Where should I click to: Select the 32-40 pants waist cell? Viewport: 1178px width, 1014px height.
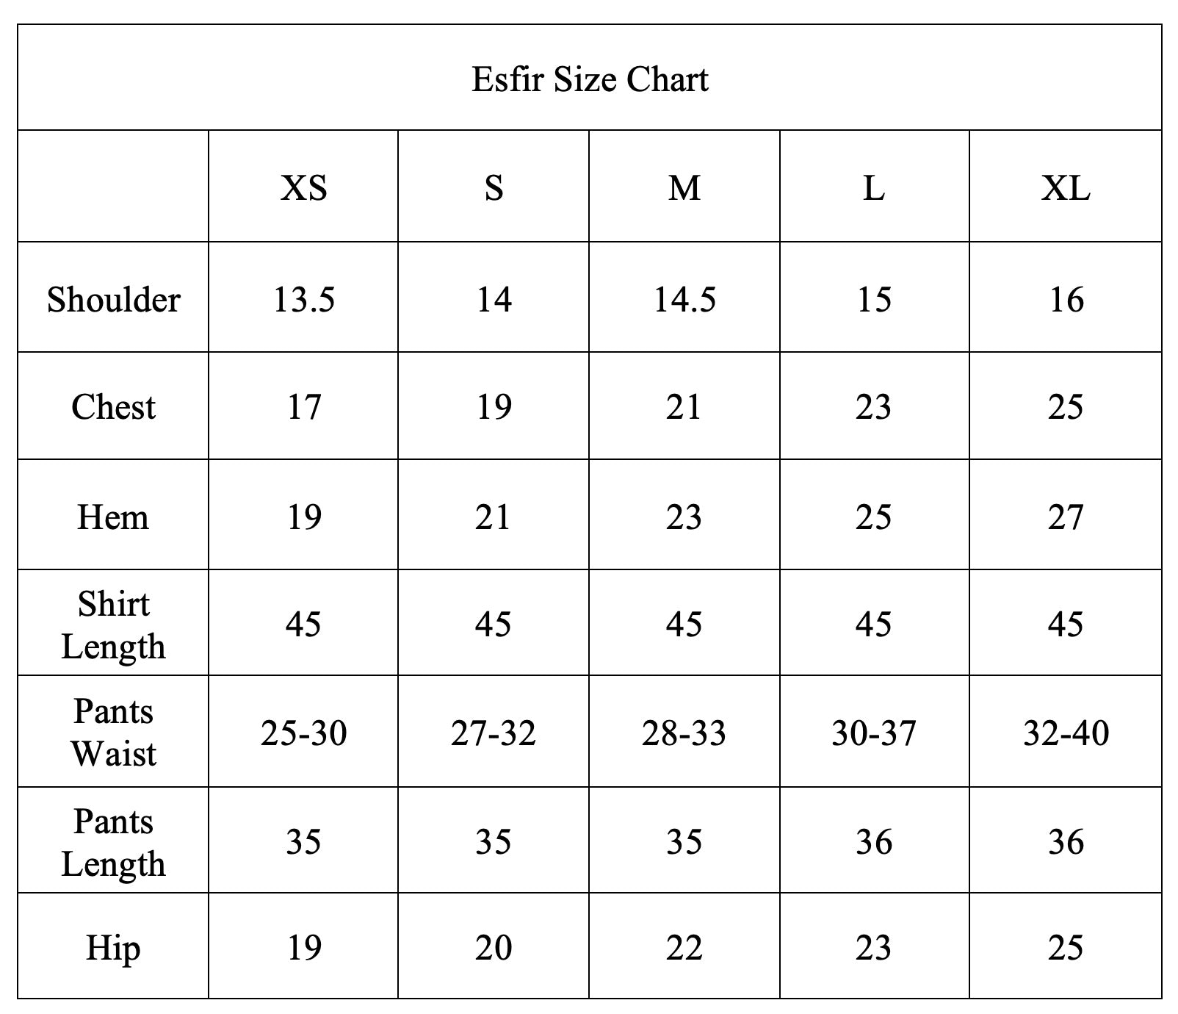(1065, 733)
